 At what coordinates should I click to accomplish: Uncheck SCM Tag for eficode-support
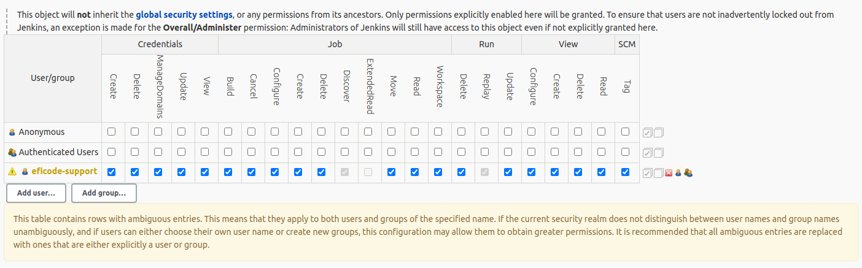tap(625, 172)
